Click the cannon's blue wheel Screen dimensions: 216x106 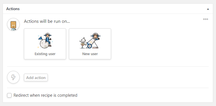(90, 46)
